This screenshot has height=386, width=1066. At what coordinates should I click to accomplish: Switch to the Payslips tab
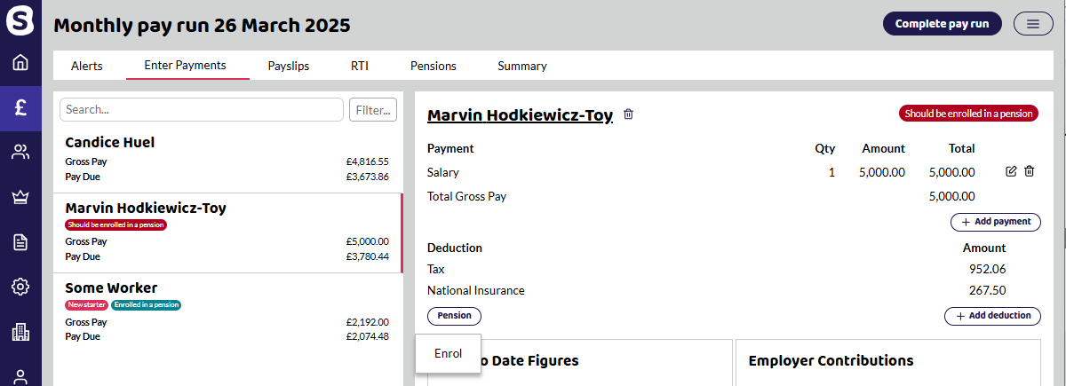289,66
